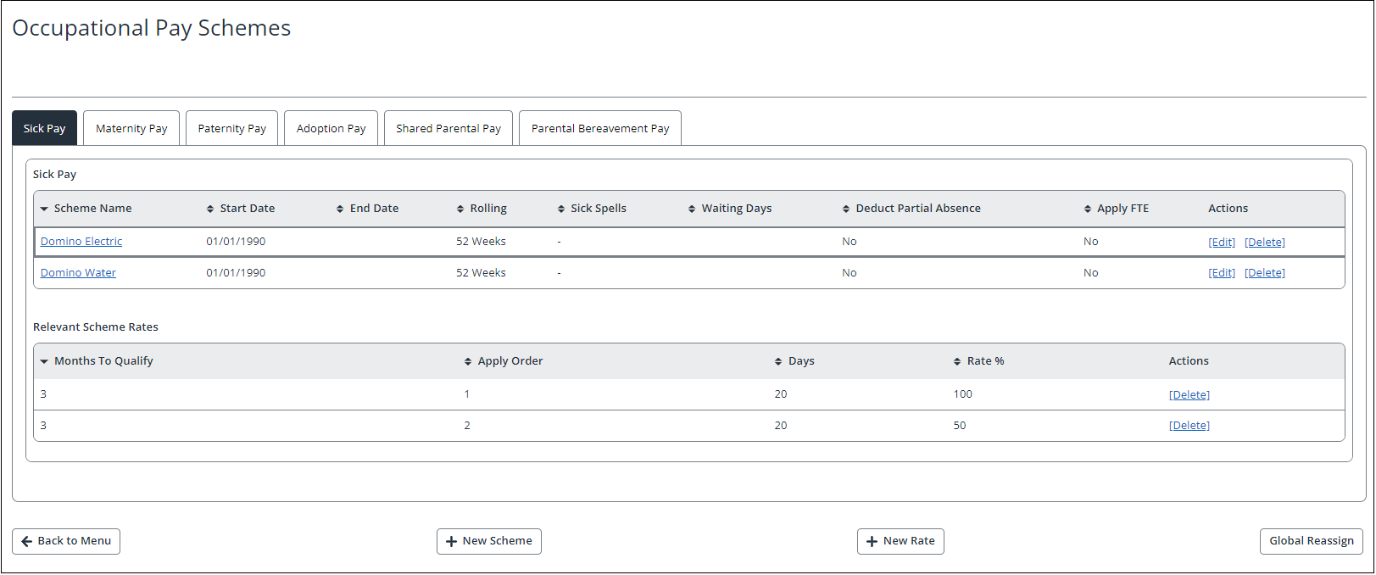Image resolution: width=1376 pixels, height=575 pixels.
Task: Click the Start Date column header text
Action: pyautogui.click(x=248, y=209)
